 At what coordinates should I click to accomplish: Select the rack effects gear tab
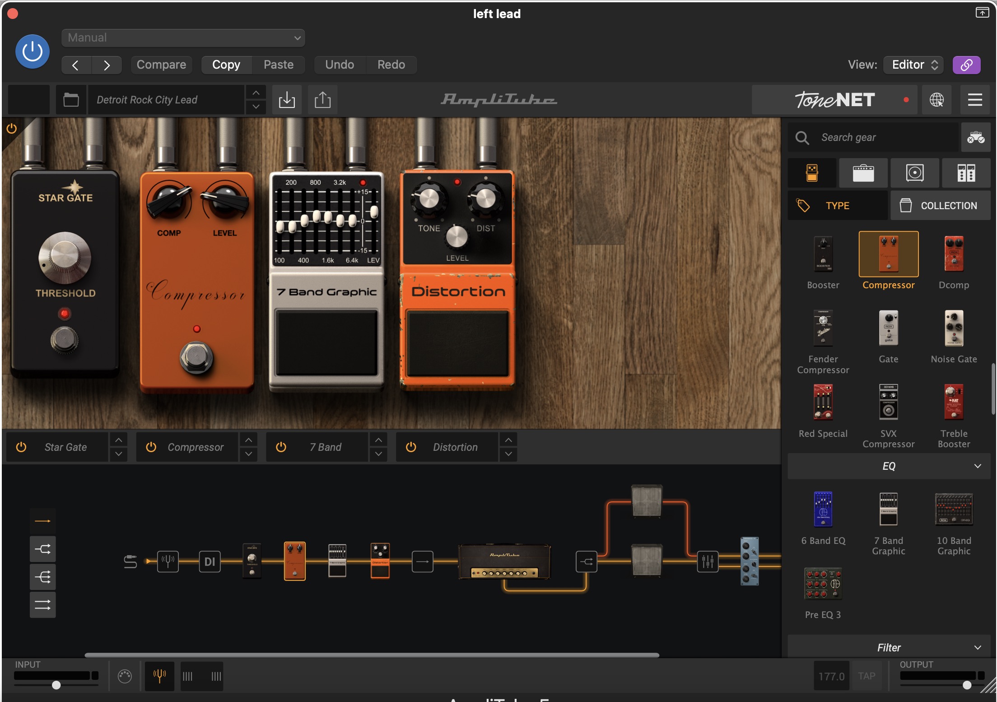[x=966, y=173]
